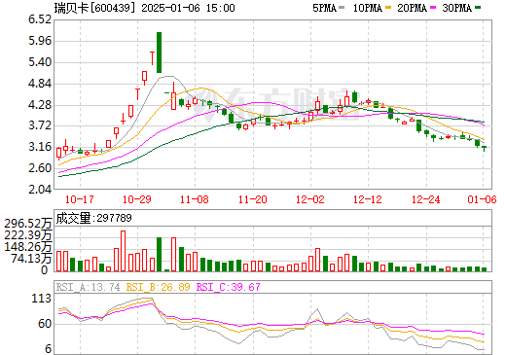
Task: Click the 3.16 price axis label
Action: coord(40,147)
